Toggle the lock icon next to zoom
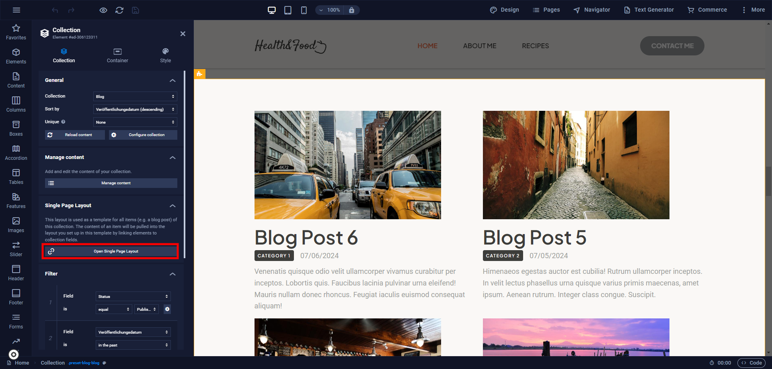The image size is (772, 369). point(352,10)
